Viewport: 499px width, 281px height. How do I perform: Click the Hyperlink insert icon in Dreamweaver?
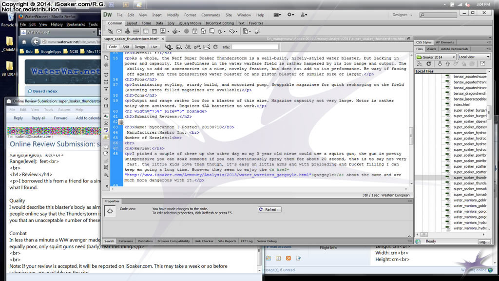[x=111, y=31]
